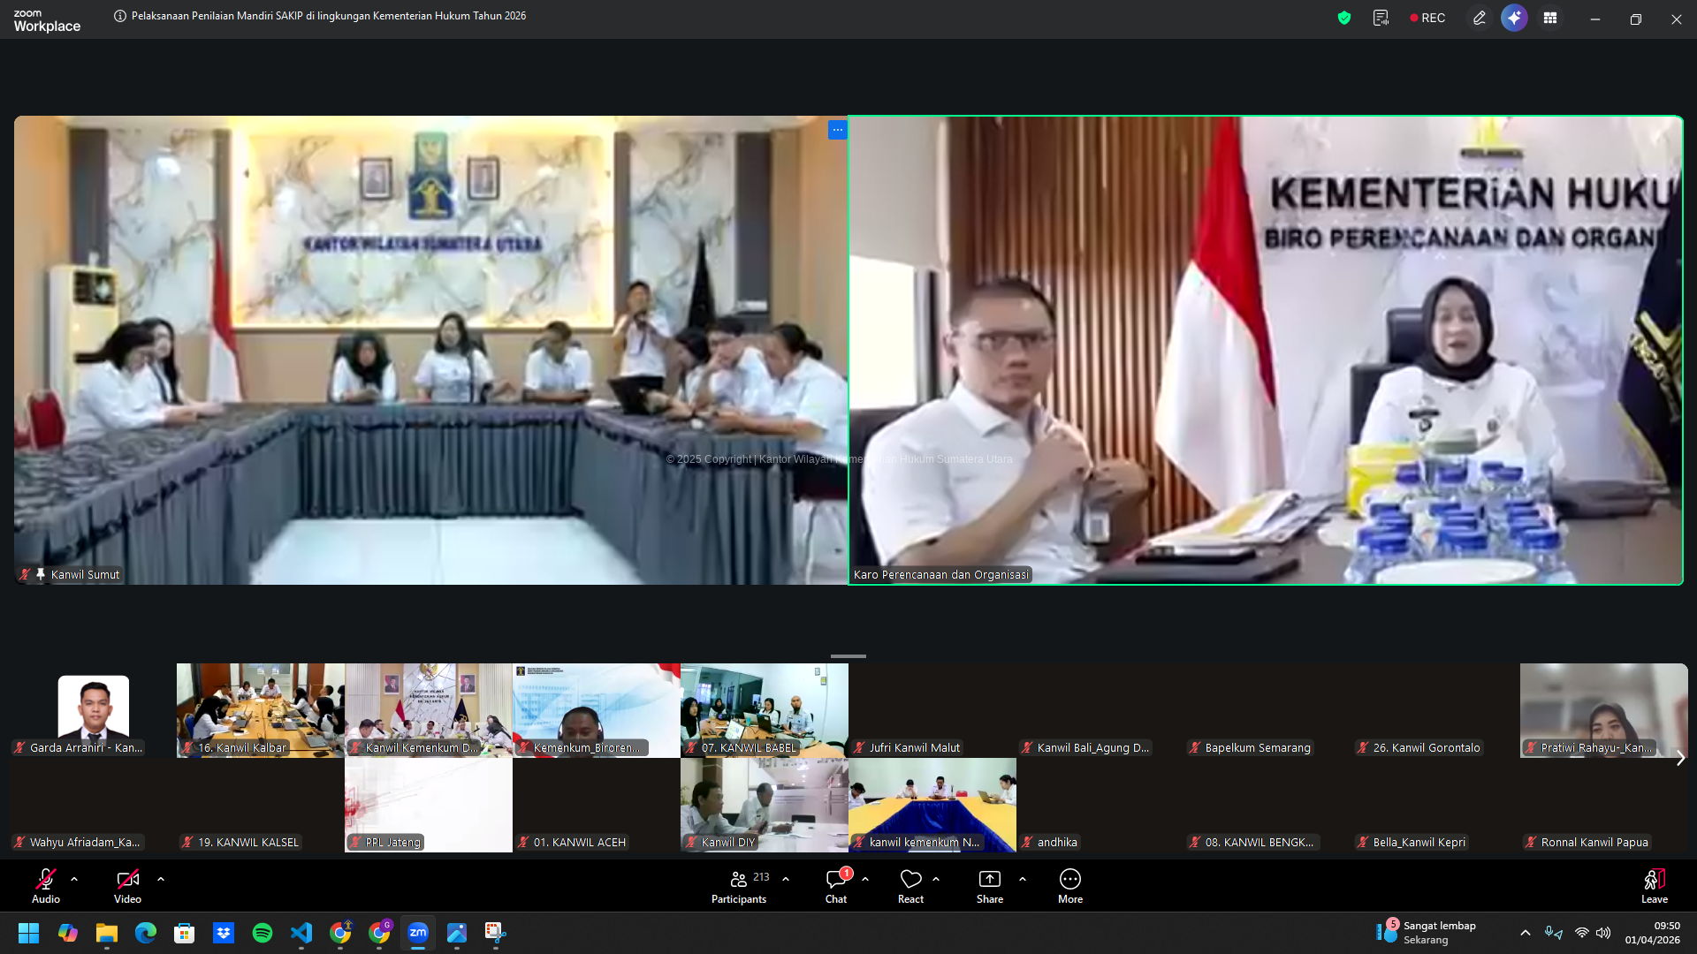
Task: Expand Share options arrow
Action: (x=1023, y=879)
